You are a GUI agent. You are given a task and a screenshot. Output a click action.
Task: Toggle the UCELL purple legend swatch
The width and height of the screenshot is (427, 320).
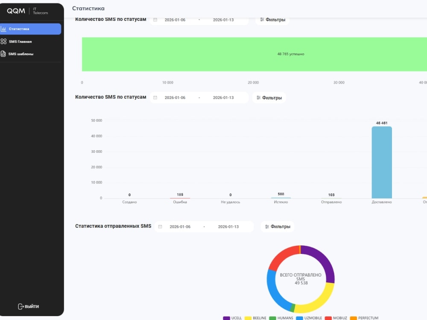point(227,318)
